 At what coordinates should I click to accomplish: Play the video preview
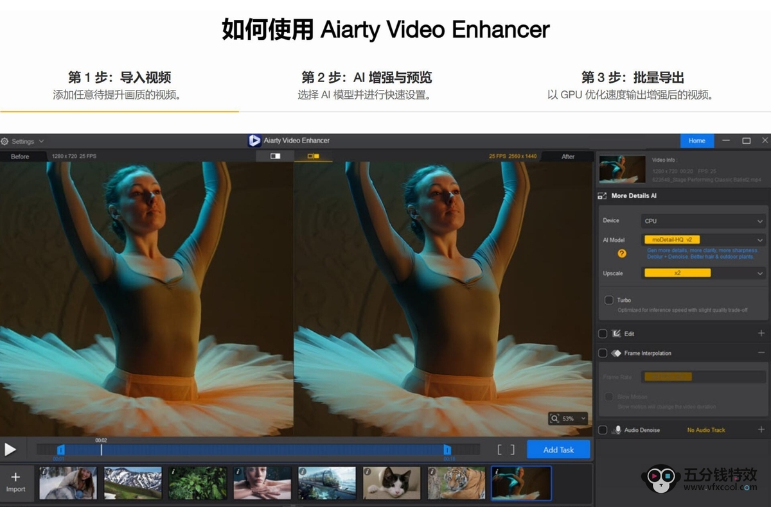pyautogui.click(x=10, y=450)
